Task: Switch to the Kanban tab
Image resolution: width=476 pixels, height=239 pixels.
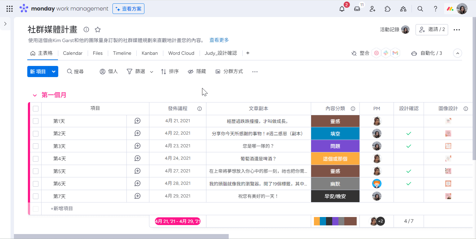Action: [150, 53]
